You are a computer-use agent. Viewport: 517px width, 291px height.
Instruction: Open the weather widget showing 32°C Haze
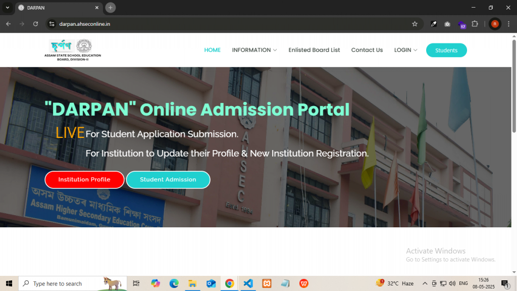pos(395,283)
